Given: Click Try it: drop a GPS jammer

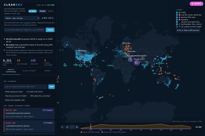Looking at the screenshot, I should (188, 30).
